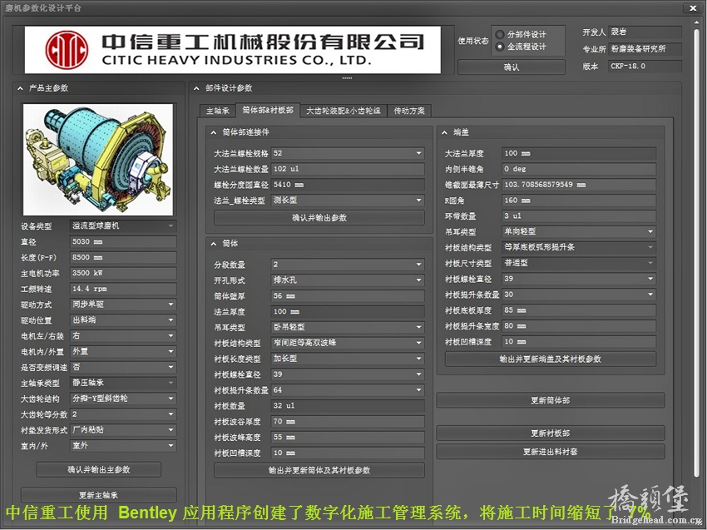Open the 筒体 吊耳类型 dropdown showing 卧吊轻型
Viewport: 707px width, 530px height.
[x=348, y=327]
